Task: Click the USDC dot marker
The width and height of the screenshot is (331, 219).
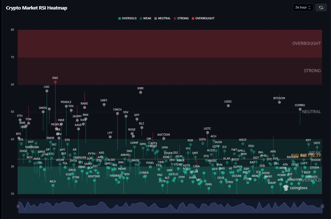Action: (228, 106)
